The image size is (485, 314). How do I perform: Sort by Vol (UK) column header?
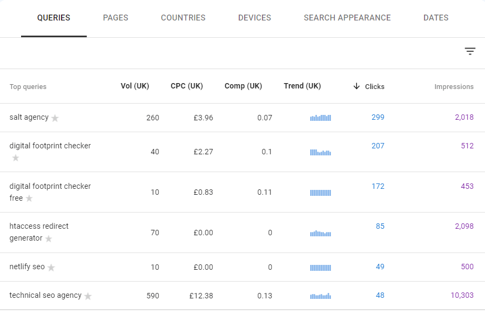coord(135,86)
